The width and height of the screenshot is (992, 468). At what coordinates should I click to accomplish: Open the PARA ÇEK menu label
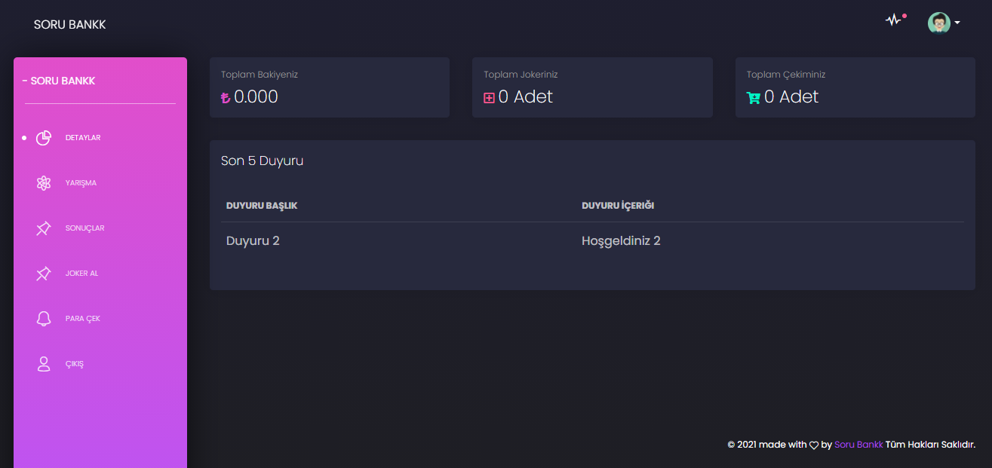83,319
